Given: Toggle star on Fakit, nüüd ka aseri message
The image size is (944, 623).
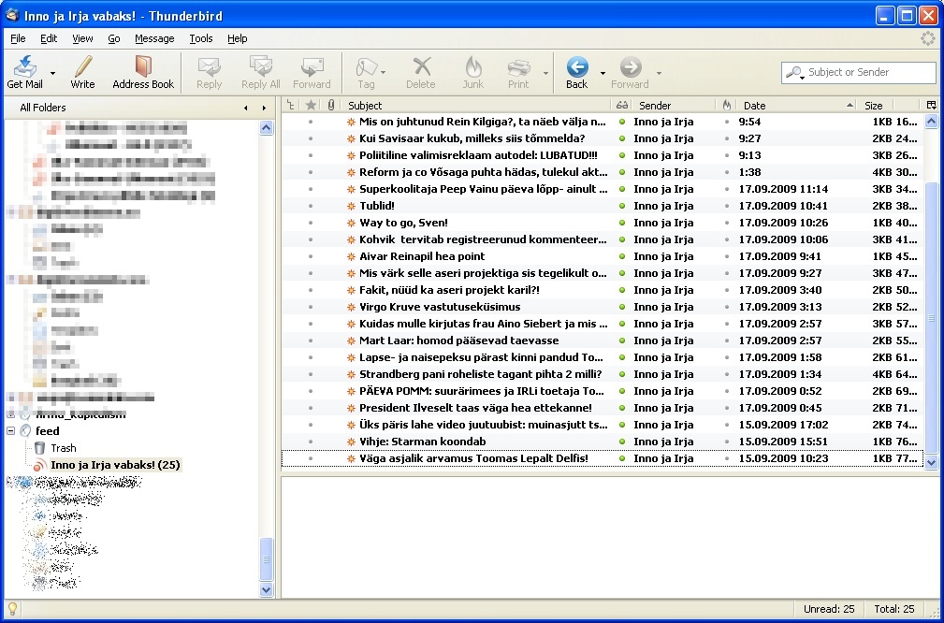Looking at the screenshot, I should pyautogui.click(x=311, y=290).
